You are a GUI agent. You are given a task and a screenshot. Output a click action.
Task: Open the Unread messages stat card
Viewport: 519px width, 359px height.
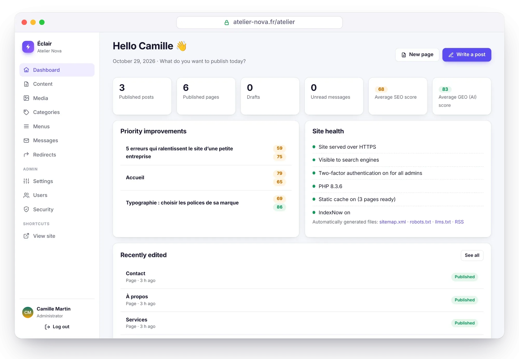click(334, 96)
